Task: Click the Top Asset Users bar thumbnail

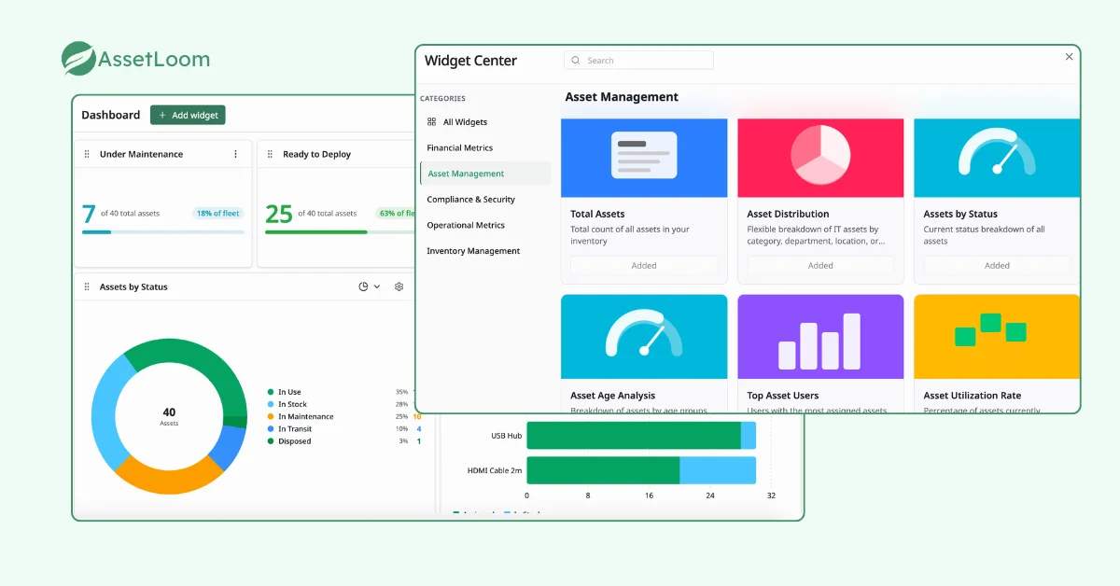Action: tap(820, 337)
